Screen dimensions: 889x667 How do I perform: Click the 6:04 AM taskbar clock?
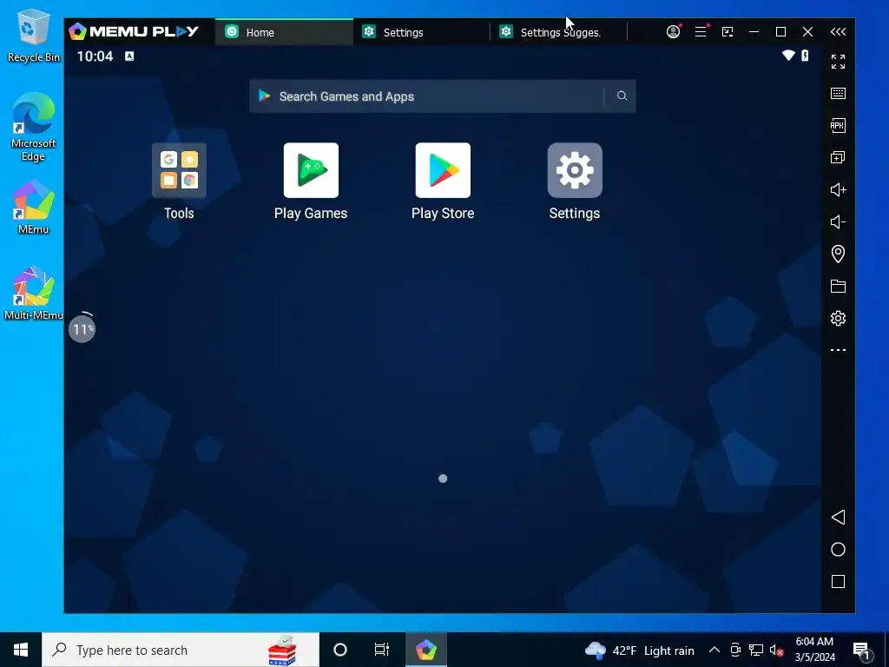click(x=814, y=650)
